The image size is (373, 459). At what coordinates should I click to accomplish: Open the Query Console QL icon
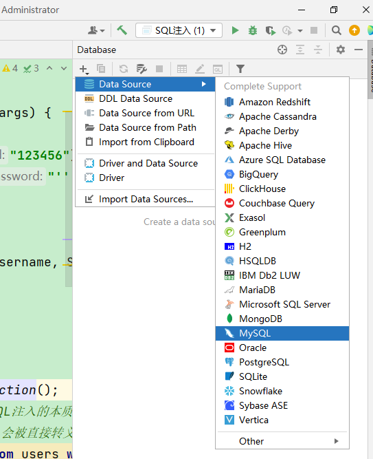(x=218, y=69)
